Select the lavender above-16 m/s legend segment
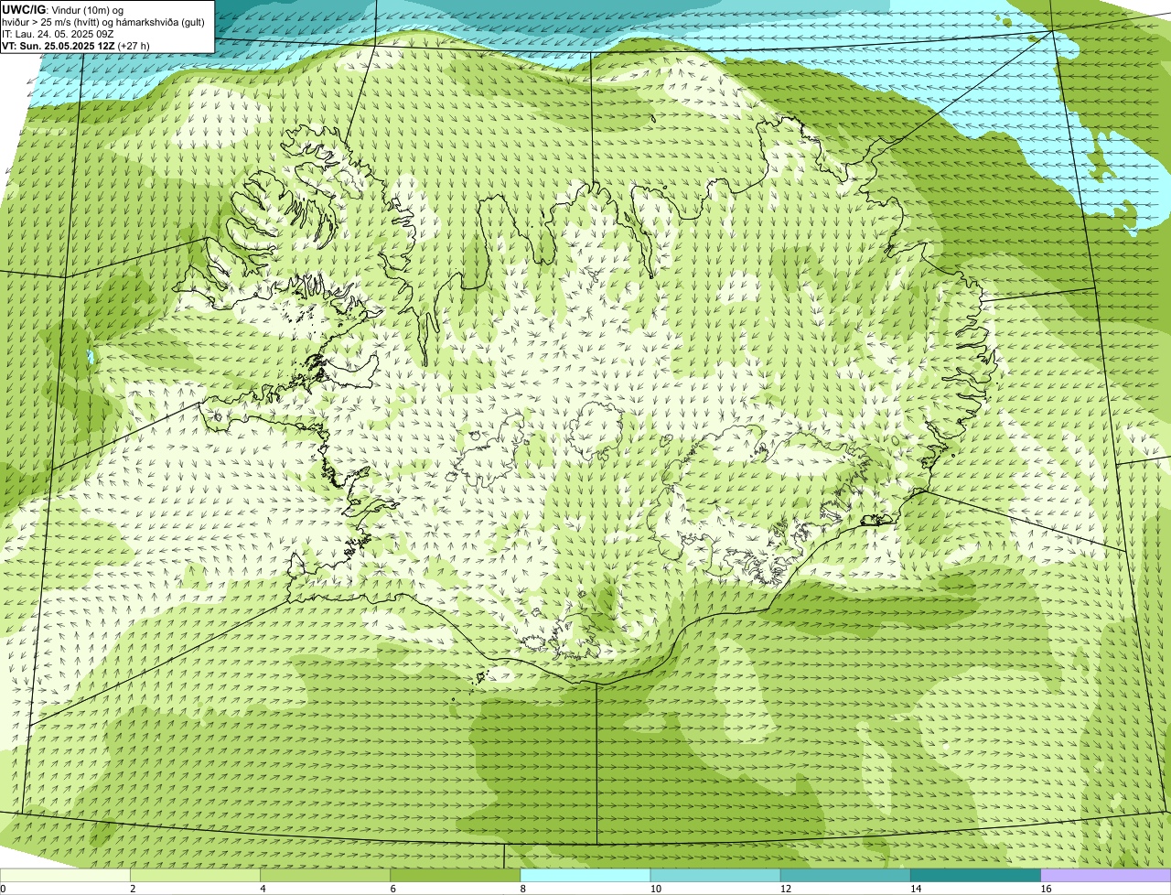 tap(1106, 875)
